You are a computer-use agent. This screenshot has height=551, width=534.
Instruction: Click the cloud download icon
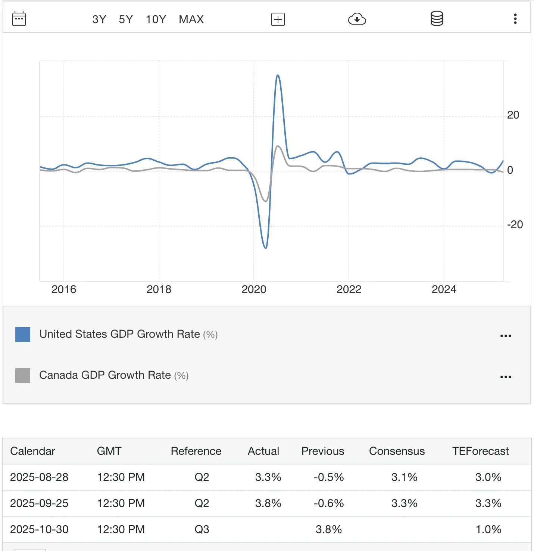(357, 19)
